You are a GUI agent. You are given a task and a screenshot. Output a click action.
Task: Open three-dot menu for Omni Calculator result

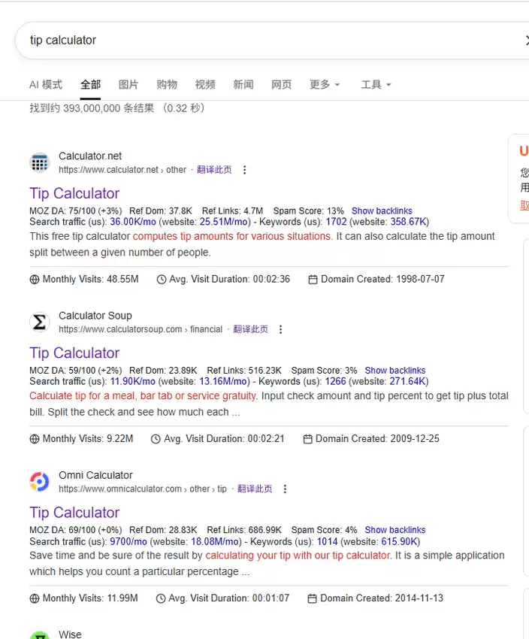click(x=285, y=489)
